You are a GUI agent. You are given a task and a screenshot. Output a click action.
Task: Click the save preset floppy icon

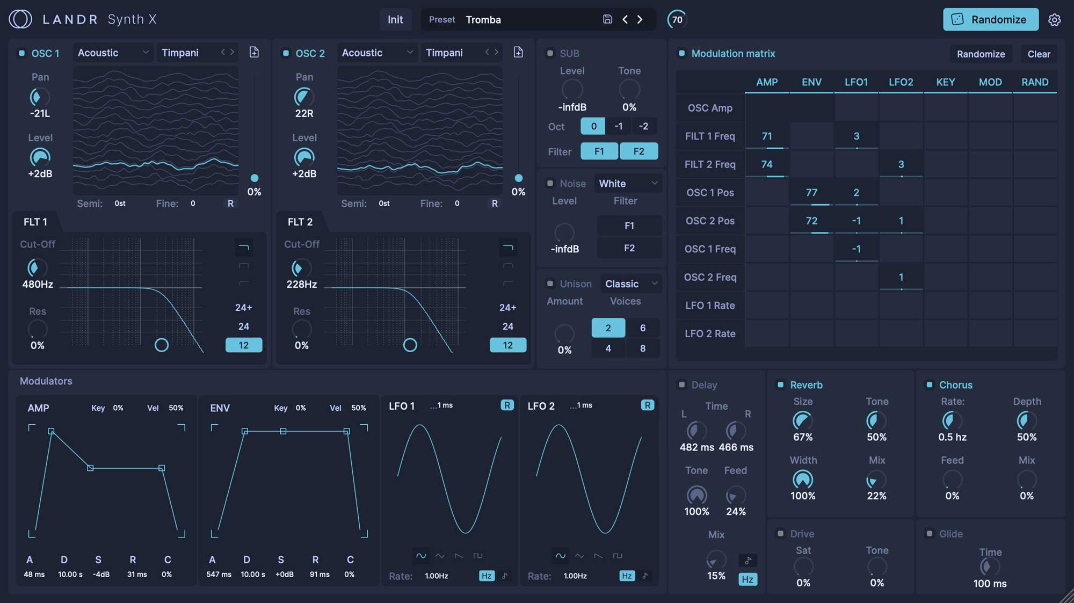[x=607, y=19]
